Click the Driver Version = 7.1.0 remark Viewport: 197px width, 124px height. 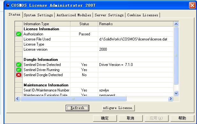click(x=116, y=65)
